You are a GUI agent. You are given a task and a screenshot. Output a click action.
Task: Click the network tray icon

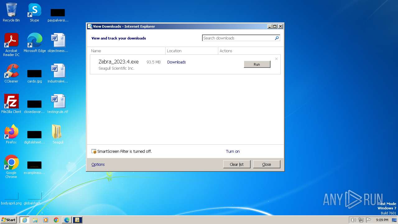pyautogui.click(x=361, y=220)
